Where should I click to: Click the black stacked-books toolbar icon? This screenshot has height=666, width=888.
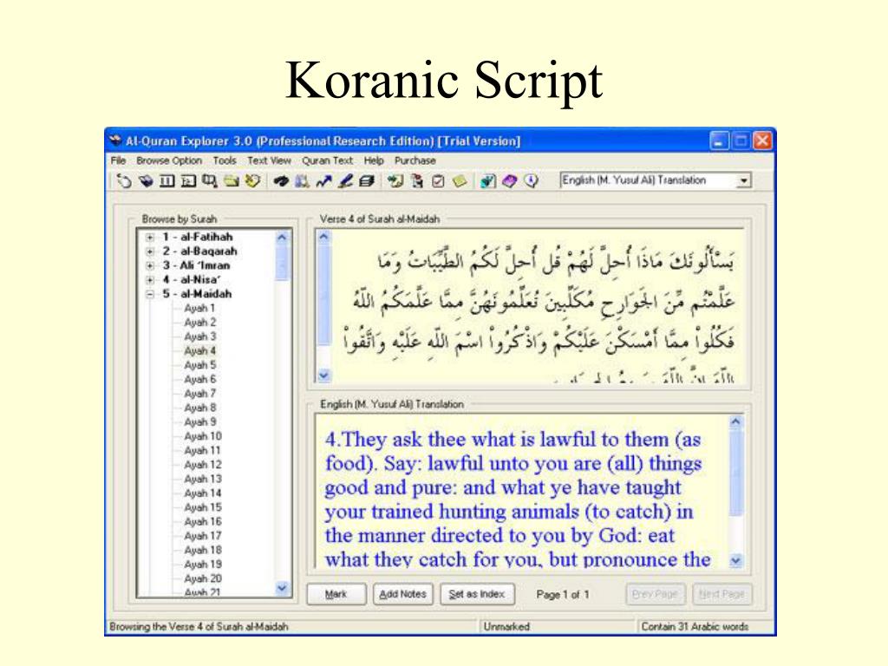[367, 181]
